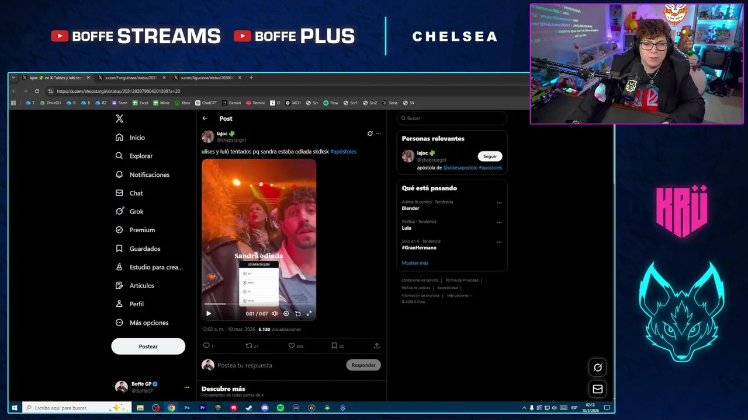
Task: Open ChatGPT bookmark
Action: (206, 103)
